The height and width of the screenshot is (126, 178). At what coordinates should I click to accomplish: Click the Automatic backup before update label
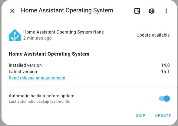(41, 96)
